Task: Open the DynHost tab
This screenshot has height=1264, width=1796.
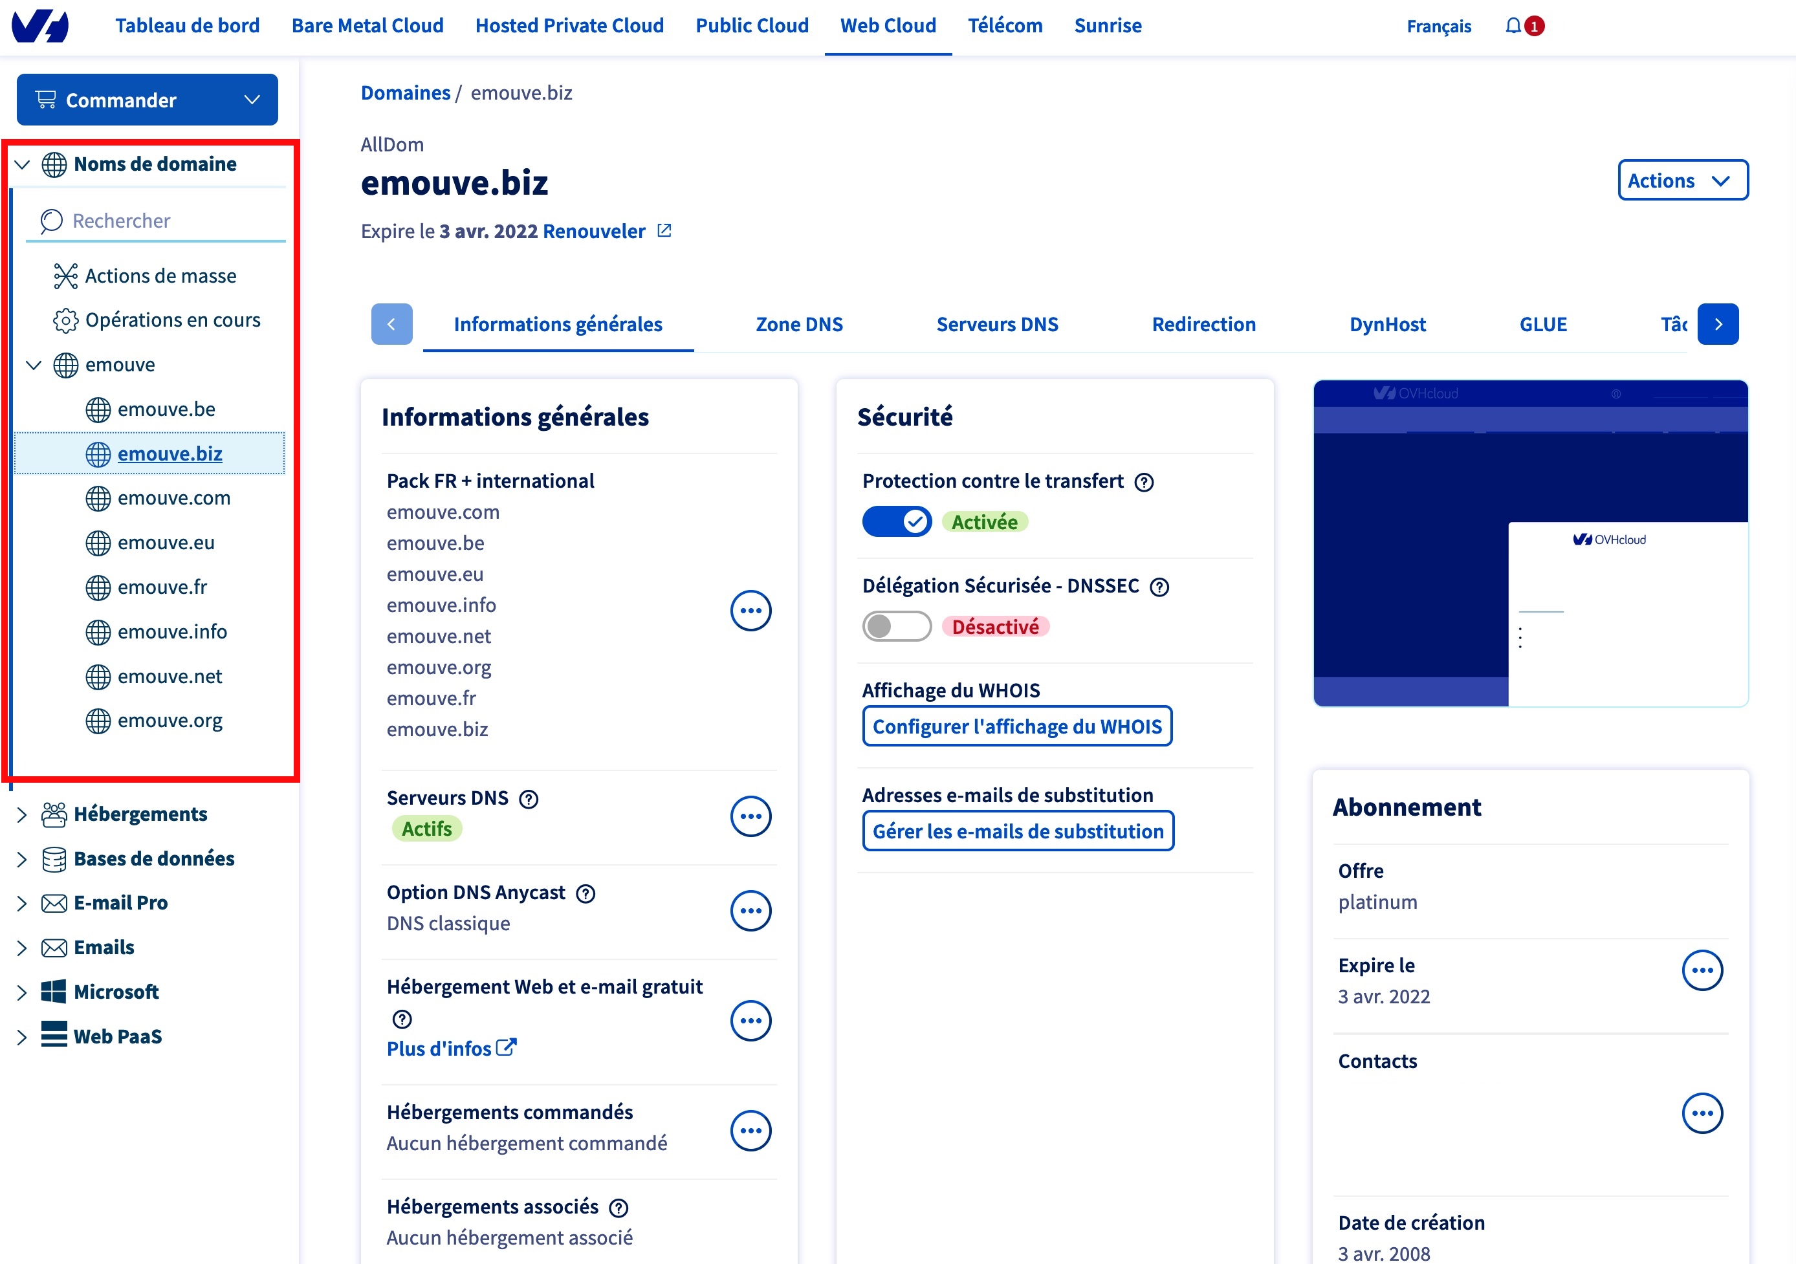Action: [x=1387, y=324]
